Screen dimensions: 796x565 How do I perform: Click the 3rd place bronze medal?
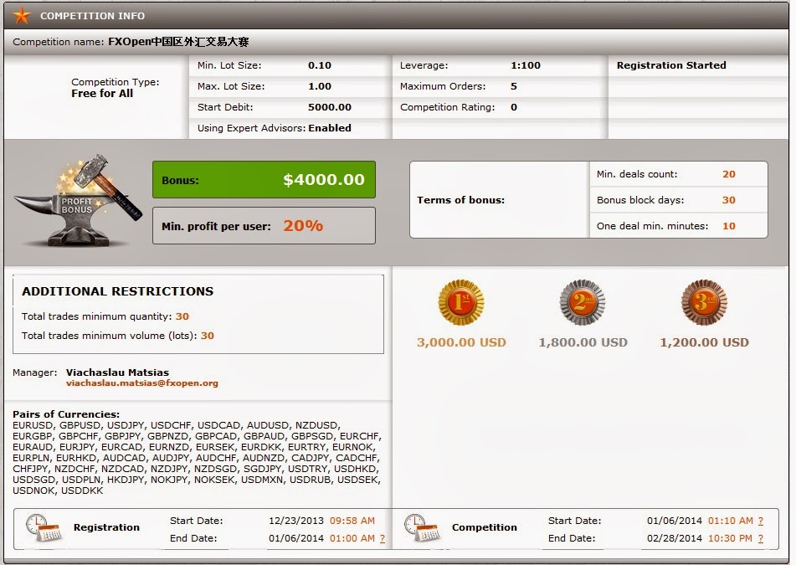pyautogui.click(x=704, y=302)
